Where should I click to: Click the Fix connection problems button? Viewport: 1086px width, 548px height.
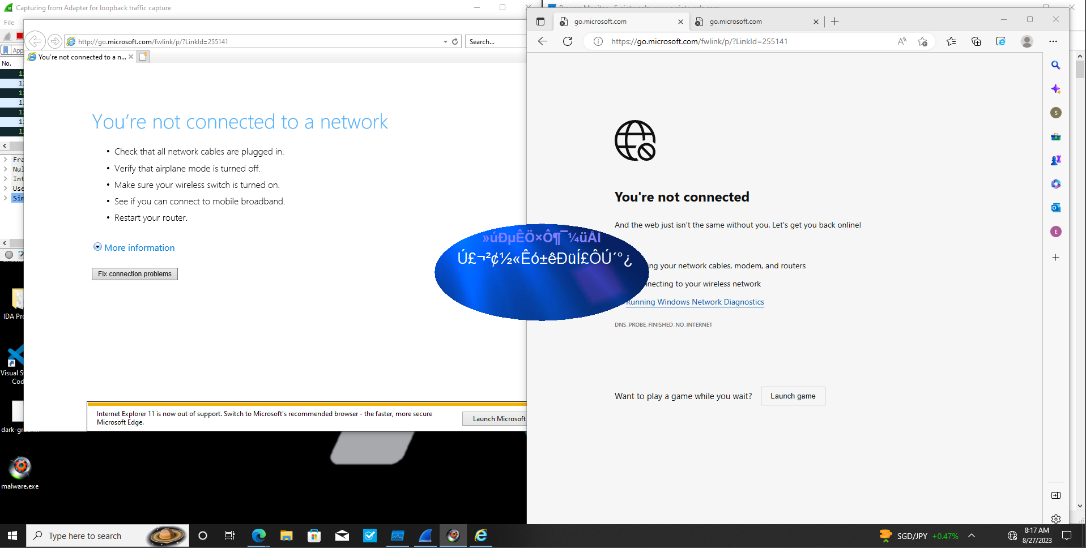coord(135,274)
